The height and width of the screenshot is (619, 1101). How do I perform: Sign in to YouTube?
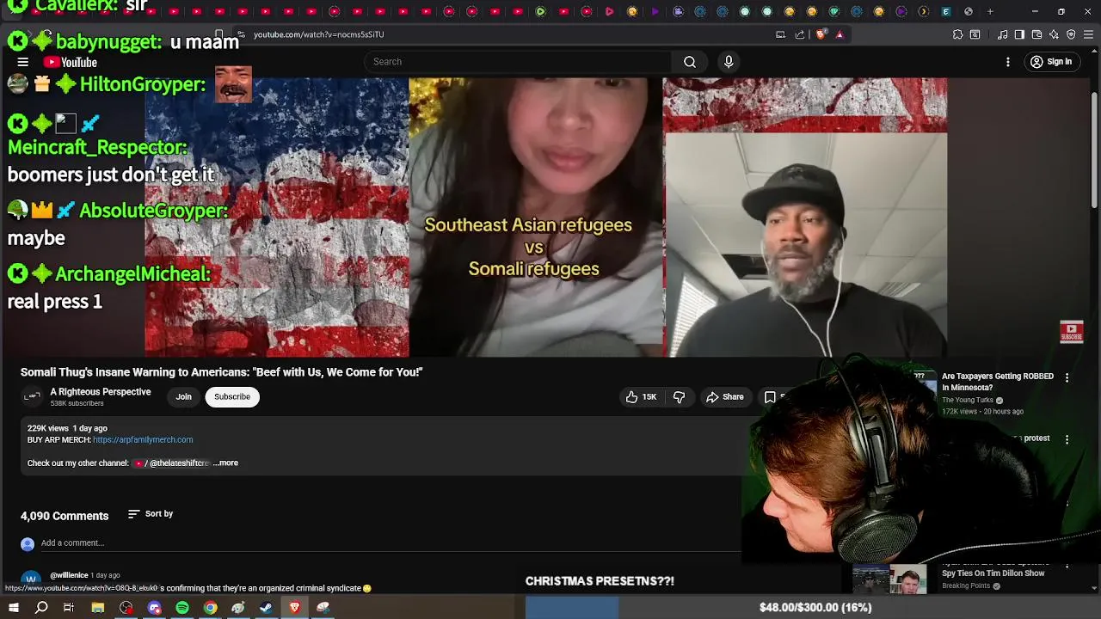pos(1051,62)
